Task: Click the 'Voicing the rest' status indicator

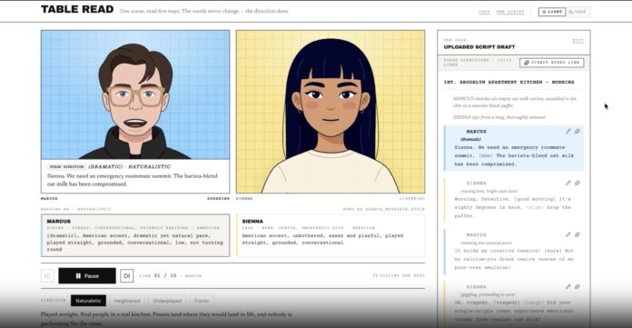Action: 398,276
